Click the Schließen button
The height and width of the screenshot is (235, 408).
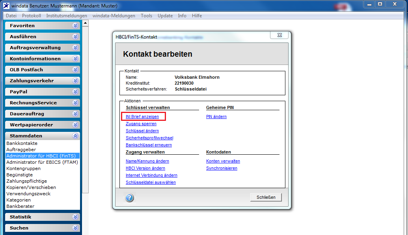click(266, 197)
